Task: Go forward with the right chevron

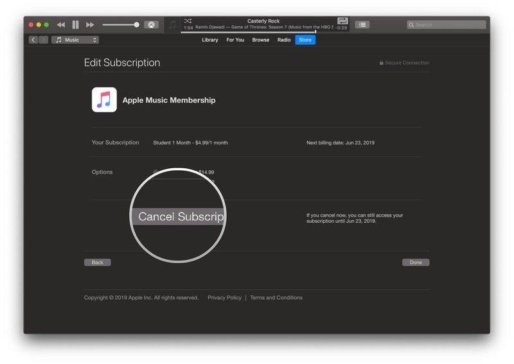Action: [44, 40]
